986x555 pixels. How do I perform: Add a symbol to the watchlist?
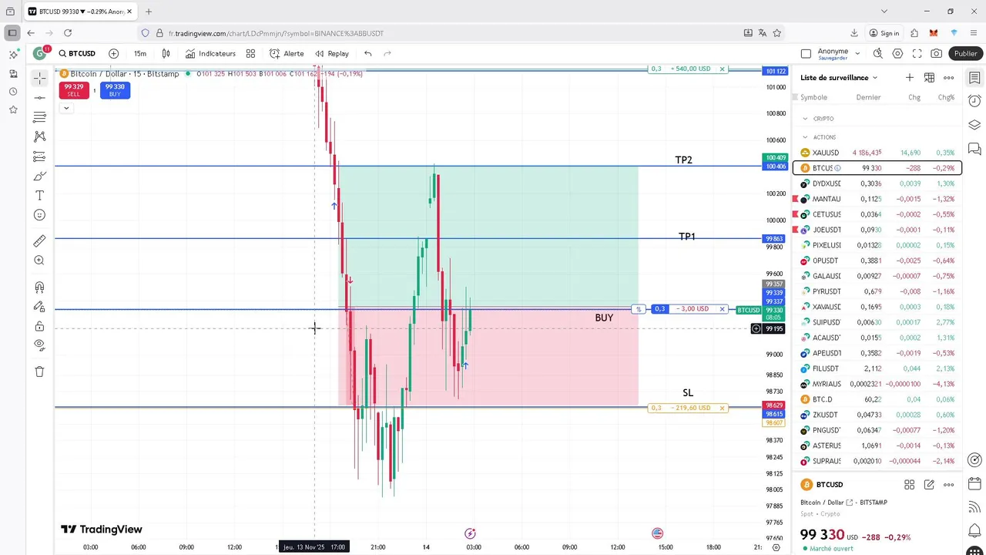tap(910, 77)
